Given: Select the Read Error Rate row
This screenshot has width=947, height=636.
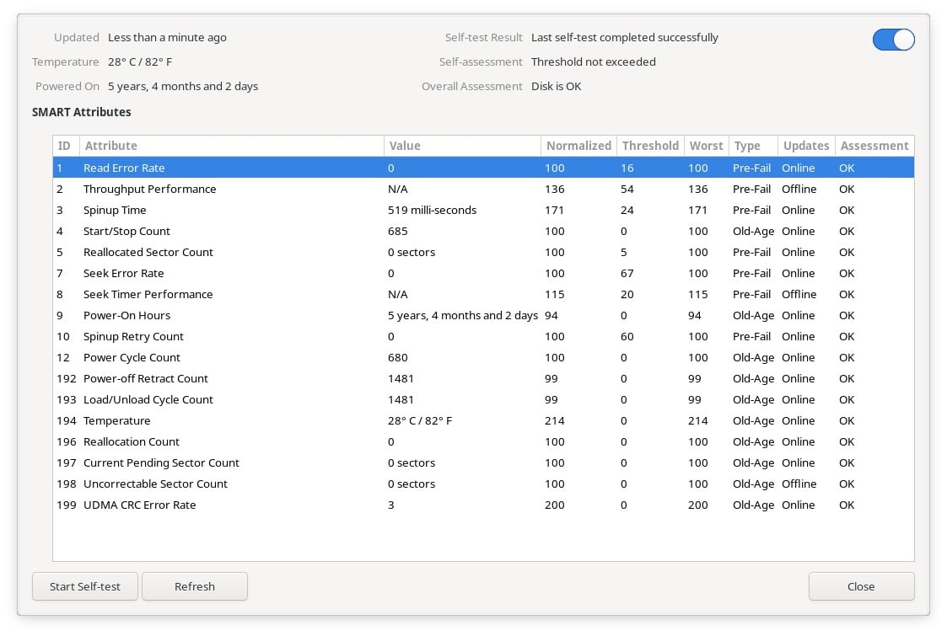Looking at the screenshot, I should [124, 168].
